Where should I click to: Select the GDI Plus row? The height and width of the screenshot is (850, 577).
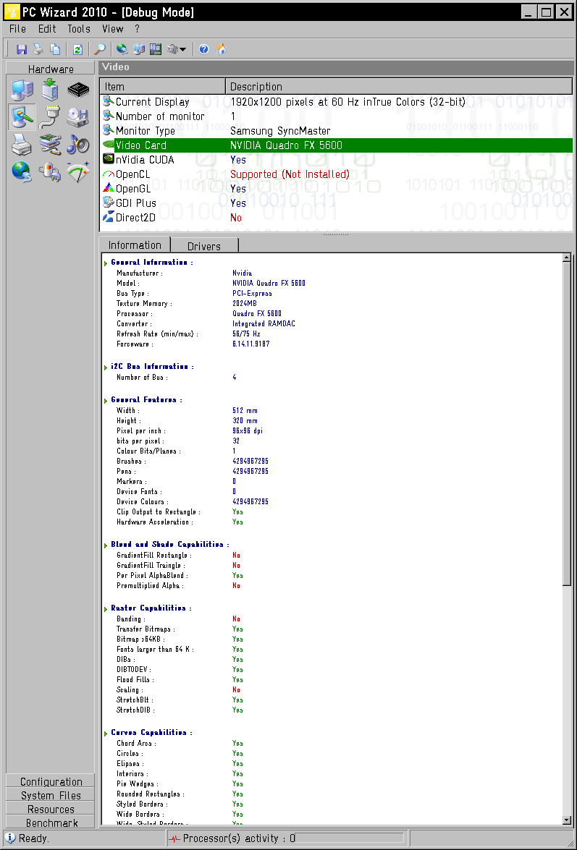click(336, 203)
